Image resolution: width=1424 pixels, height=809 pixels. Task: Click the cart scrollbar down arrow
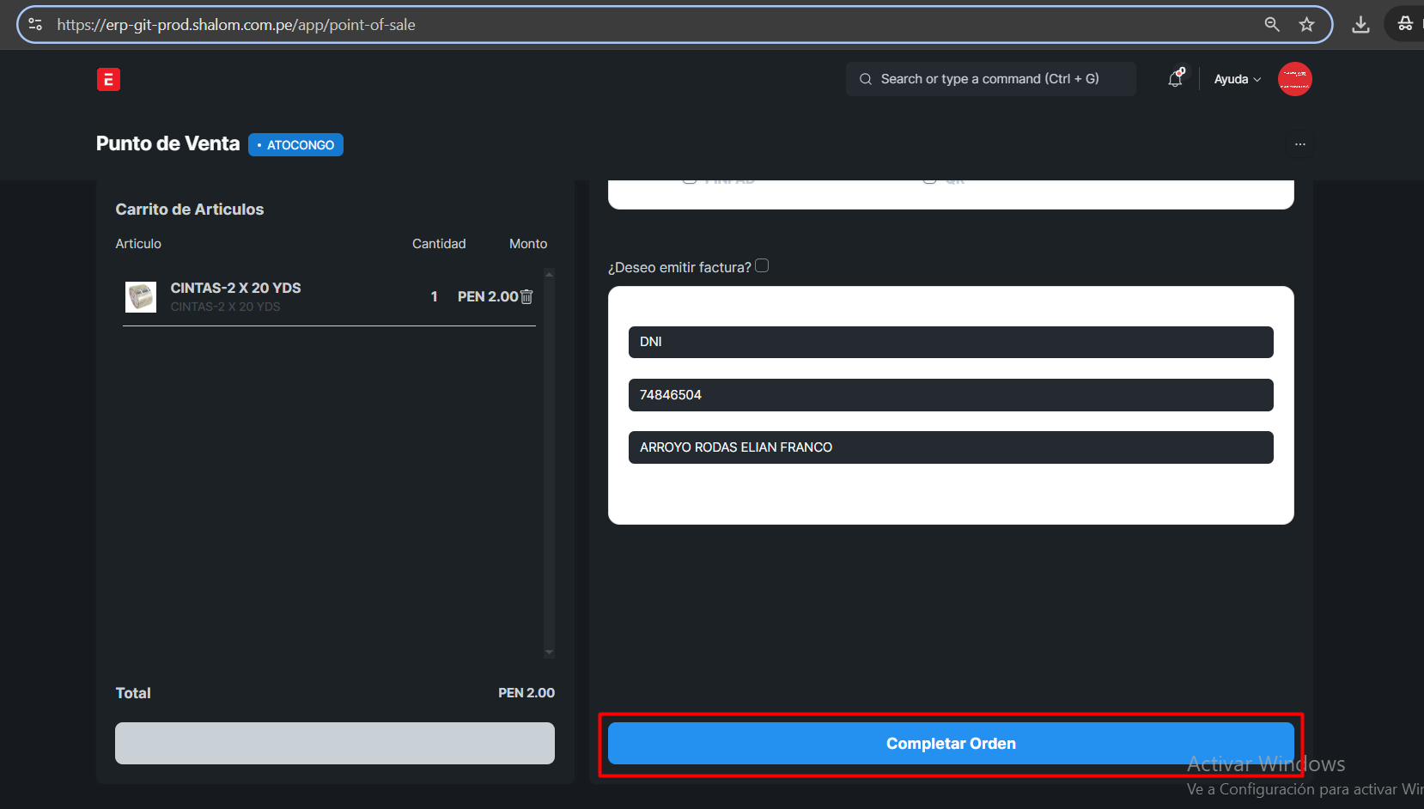click(x=549, y=653)
